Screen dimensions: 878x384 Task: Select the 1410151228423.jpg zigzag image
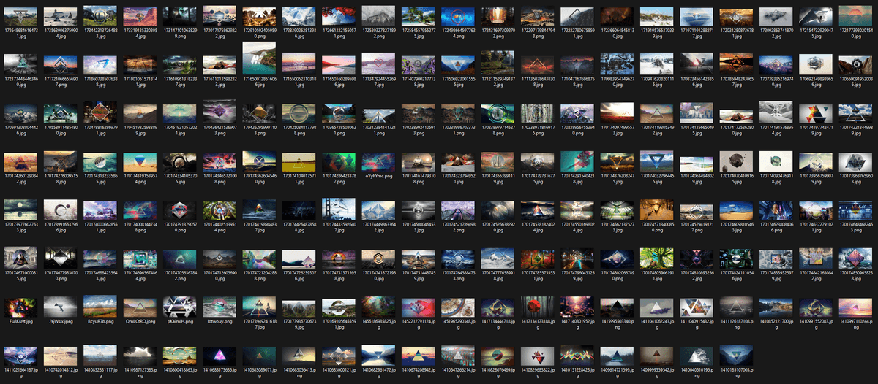[x=574, y=356]
